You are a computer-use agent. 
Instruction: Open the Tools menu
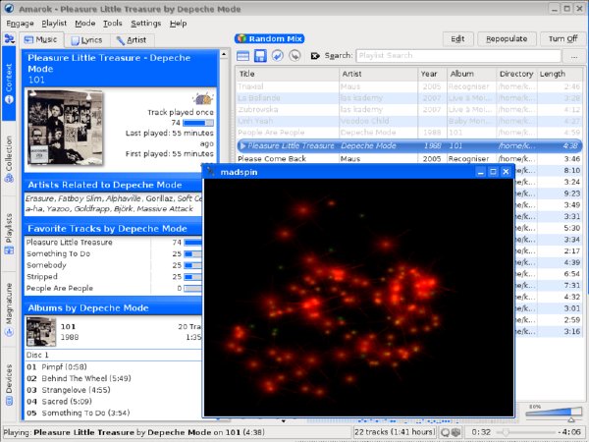113,24
